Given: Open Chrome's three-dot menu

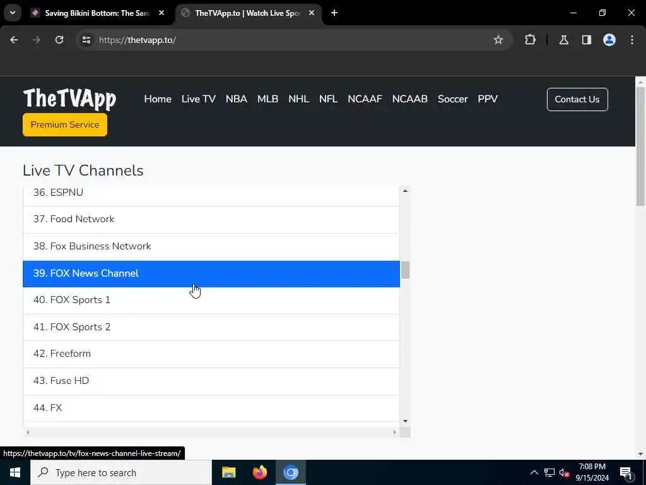Looking at the screenshot, I should (631, 40).
